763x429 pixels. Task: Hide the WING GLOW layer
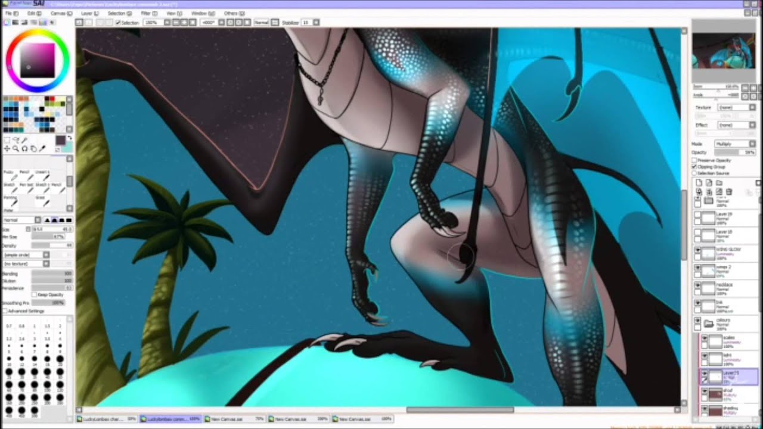(x=697, y=251)
